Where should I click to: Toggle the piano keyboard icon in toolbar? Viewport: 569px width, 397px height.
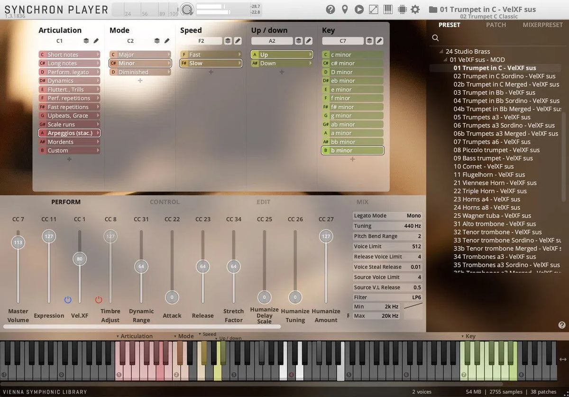point(387,9)
